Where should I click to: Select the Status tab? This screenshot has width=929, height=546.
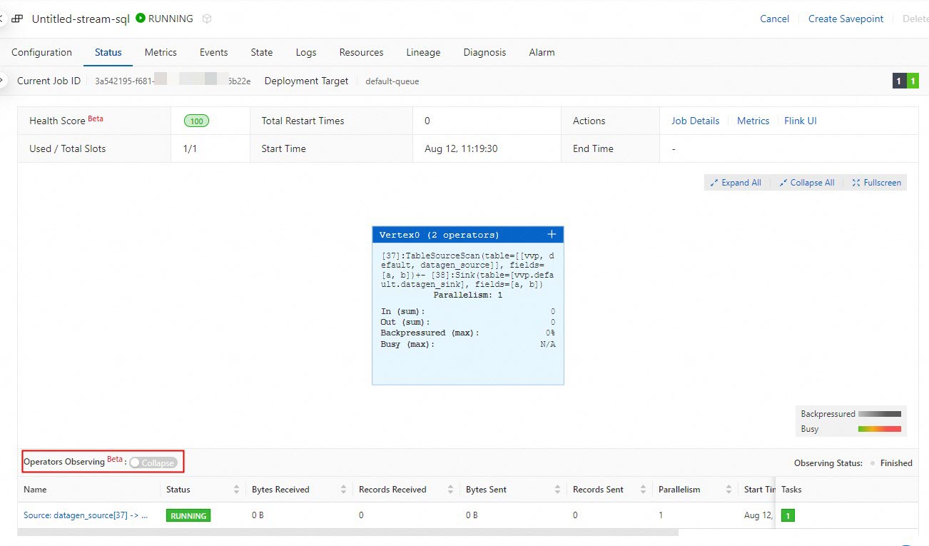tap(108, 52)
